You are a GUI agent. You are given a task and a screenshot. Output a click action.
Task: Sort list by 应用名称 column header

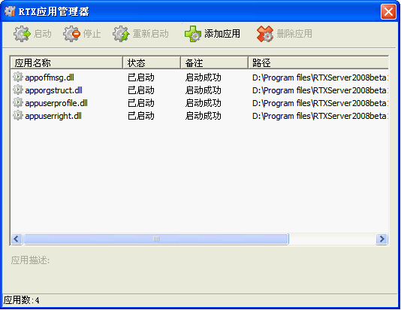click(67, 62)
